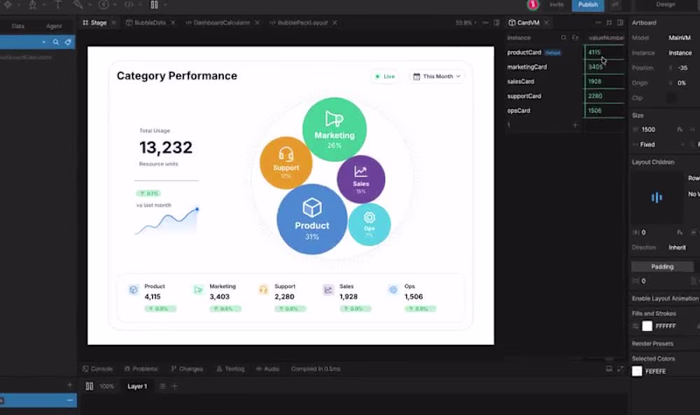Click the pause icon in timeline bar
This screenshot has height=415, width=700.
(89, 386)
